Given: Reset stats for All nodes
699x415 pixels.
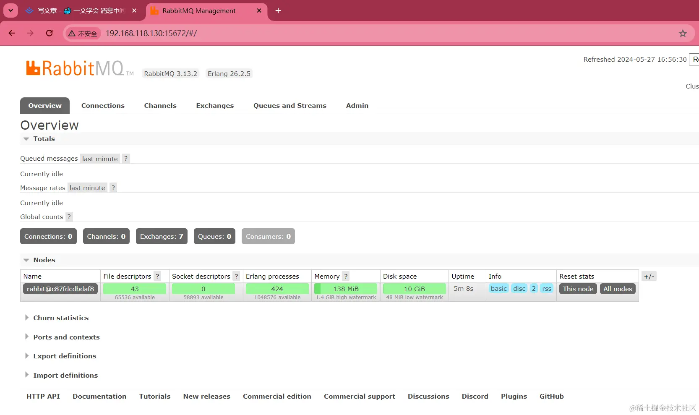Looking at the screenshot, I should pyautogui.click(x=618, y=289).
